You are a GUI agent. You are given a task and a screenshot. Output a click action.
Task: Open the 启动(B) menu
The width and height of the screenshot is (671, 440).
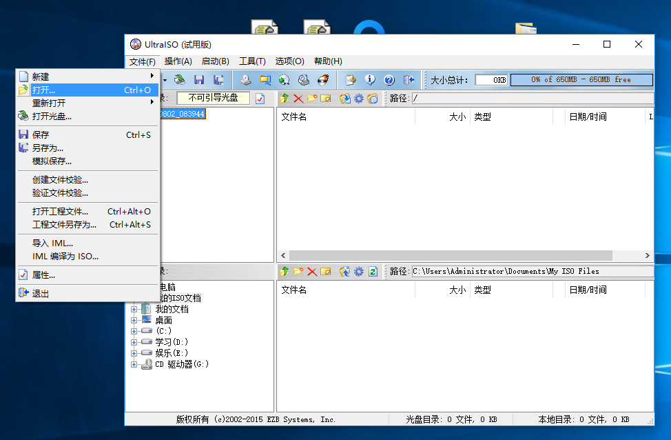click(215, 61)
